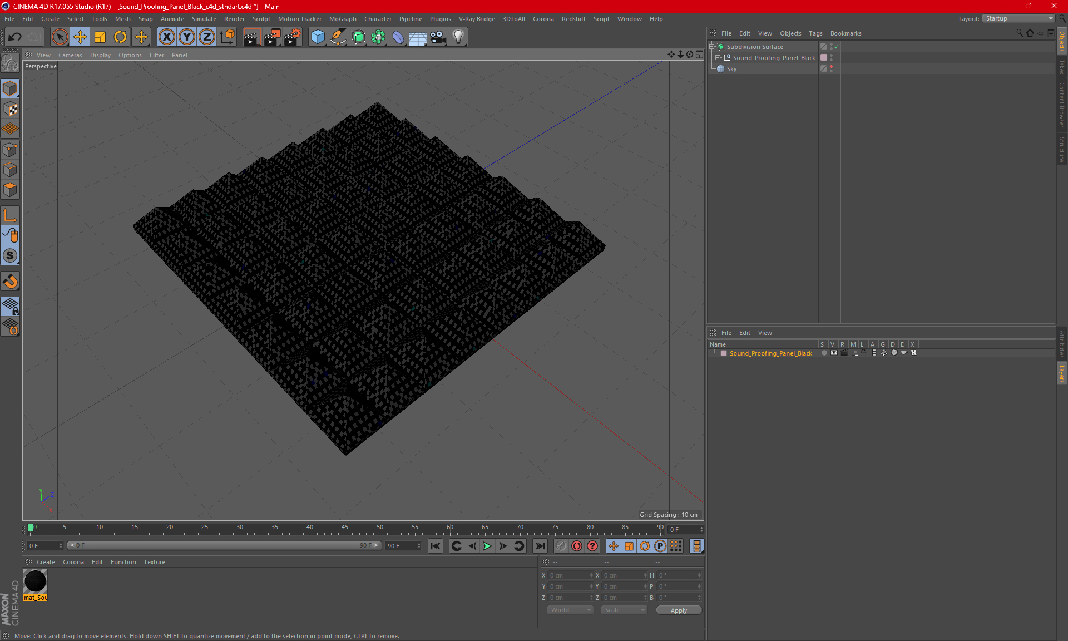The width and height of the screenshot is (1068, 641).
Task: Activate the Move tool in toolbar
Action: 80,37
